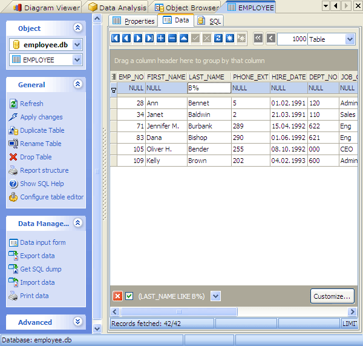Click the vertical splitter grip handle
Viewport: 363px width, 346px height.
click(105, 173)
